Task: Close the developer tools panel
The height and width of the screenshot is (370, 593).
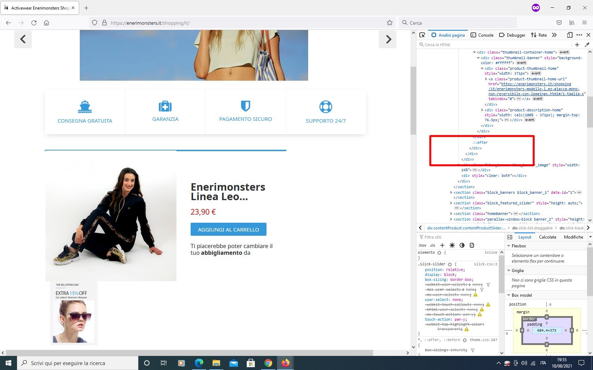Action: 588,35
